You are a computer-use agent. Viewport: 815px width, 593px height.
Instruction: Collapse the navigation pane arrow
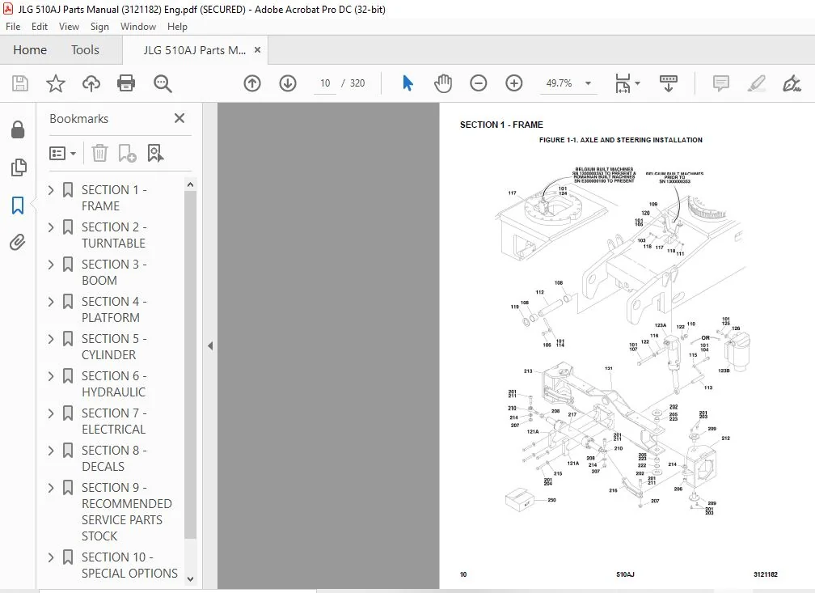[x=210, y=346]
